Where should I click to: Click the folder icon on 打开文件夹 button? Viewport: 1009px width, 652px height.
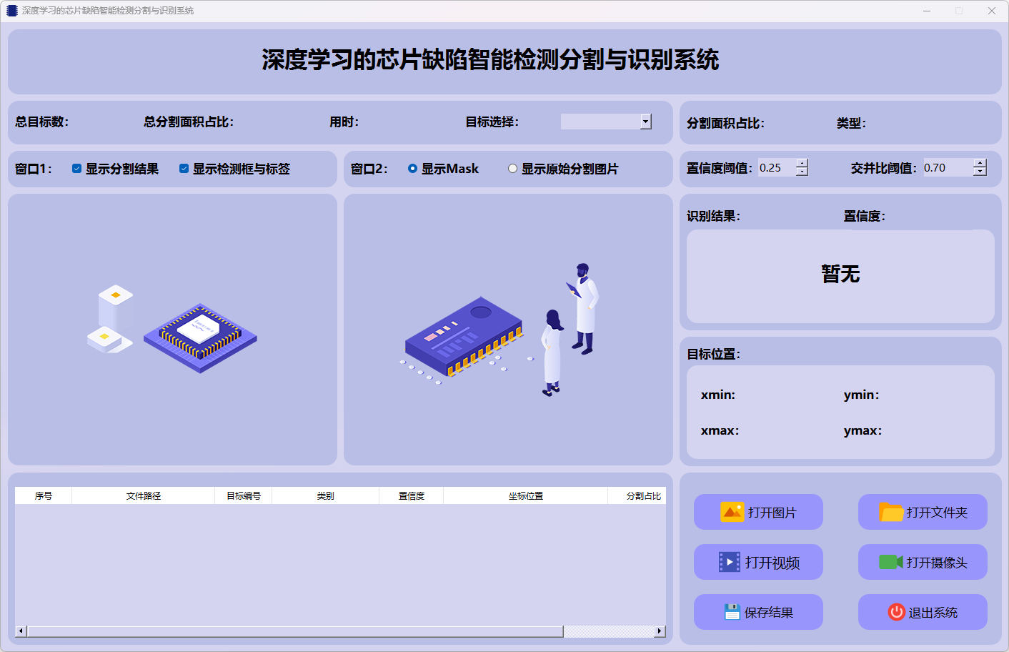point(891,512)
